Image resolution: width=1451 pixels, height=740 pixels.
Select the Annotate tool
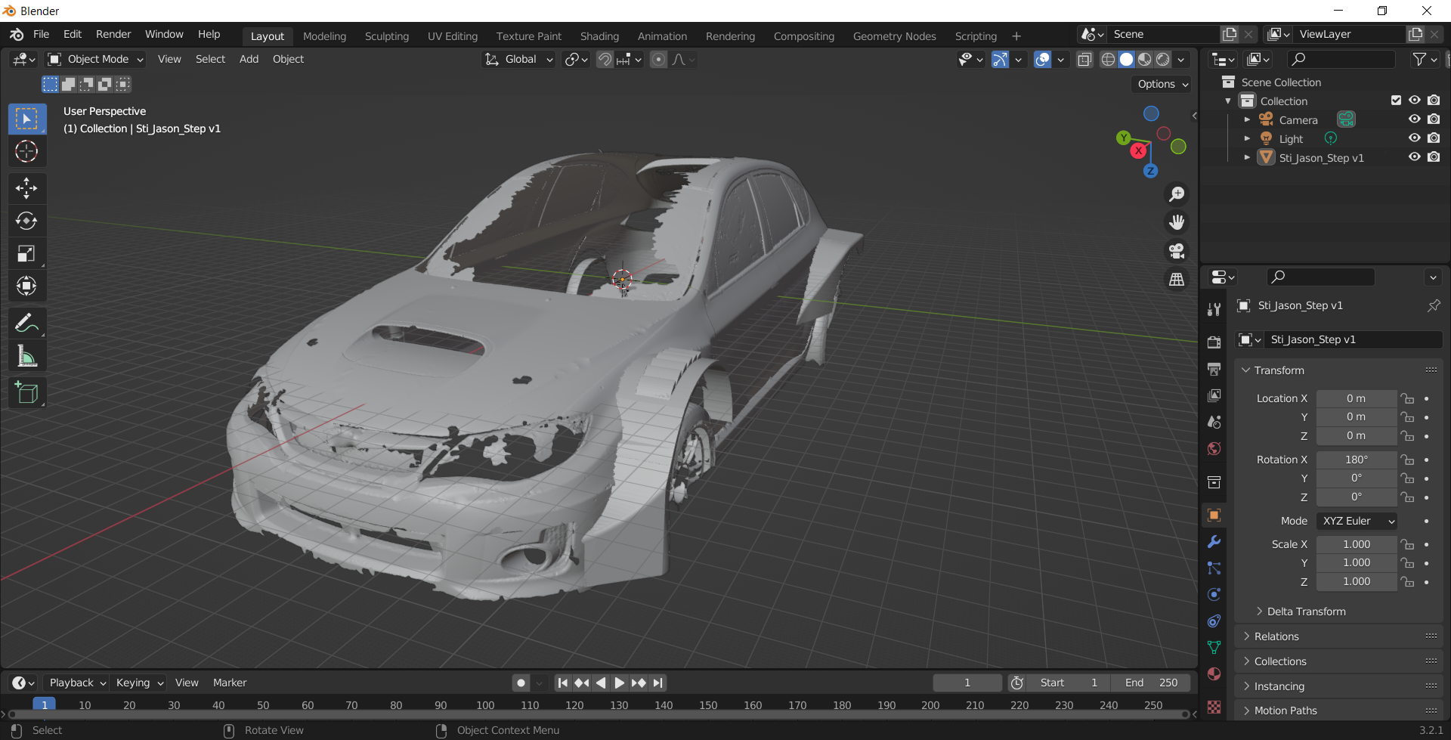[x=26, y=323]
